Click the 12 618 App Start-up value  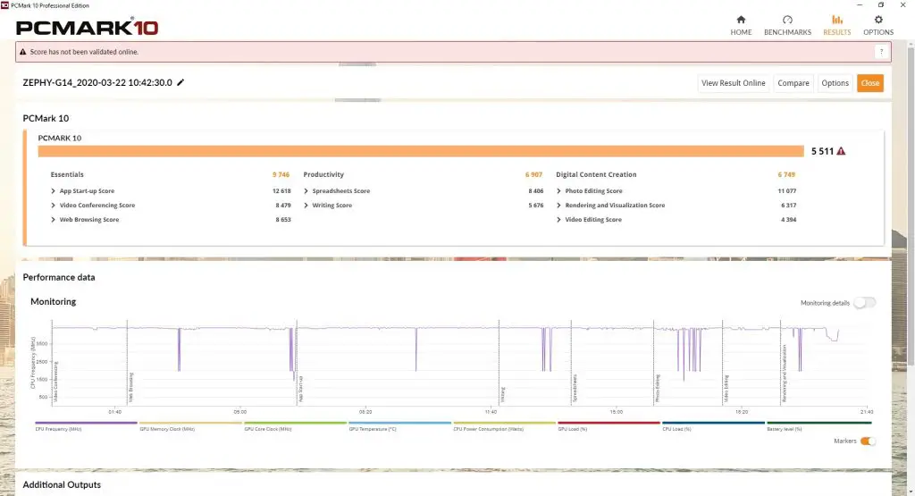(281, 191)
